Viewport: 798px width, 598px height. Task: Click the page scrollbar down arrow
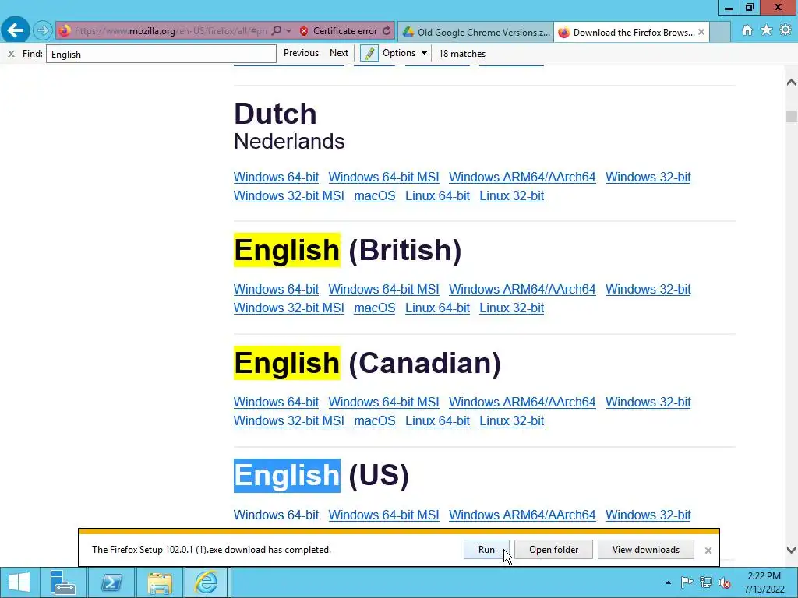[x=791, y=550]
